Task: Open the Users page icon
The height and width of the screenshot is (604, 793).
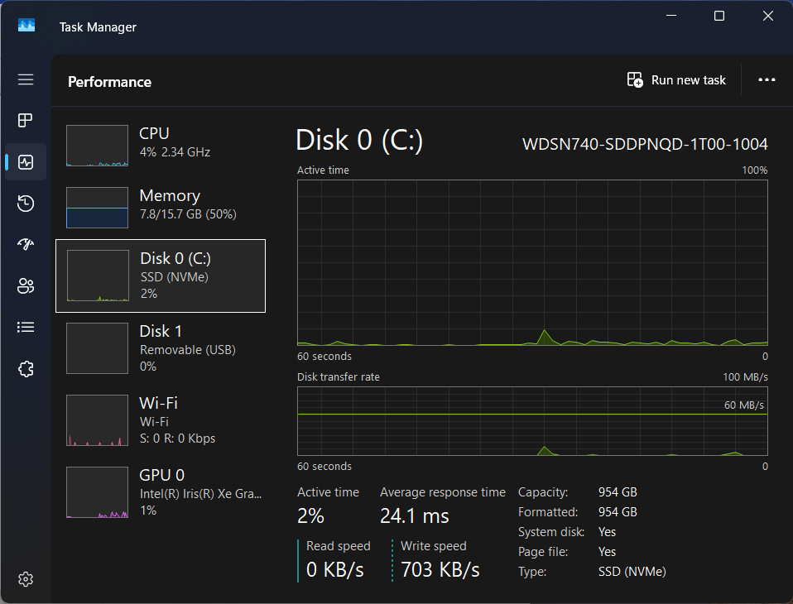Action: 26,286
